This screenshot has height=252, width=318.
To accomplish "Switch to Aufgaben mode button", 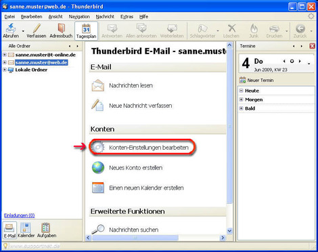I will (x=47, y=230).
